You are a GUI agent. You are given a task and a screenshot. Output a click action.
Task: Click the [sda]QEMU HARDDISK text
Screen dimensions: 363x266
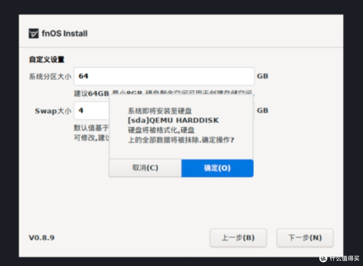click(173, 120)
